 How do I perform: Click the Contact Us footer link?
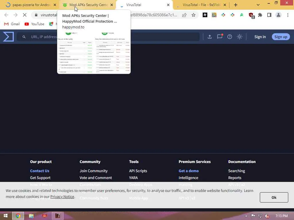pyautogui.click(x=40, y=171)
